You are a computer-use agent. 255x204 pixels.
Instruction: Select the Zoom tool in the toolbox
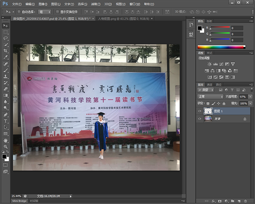6,147
